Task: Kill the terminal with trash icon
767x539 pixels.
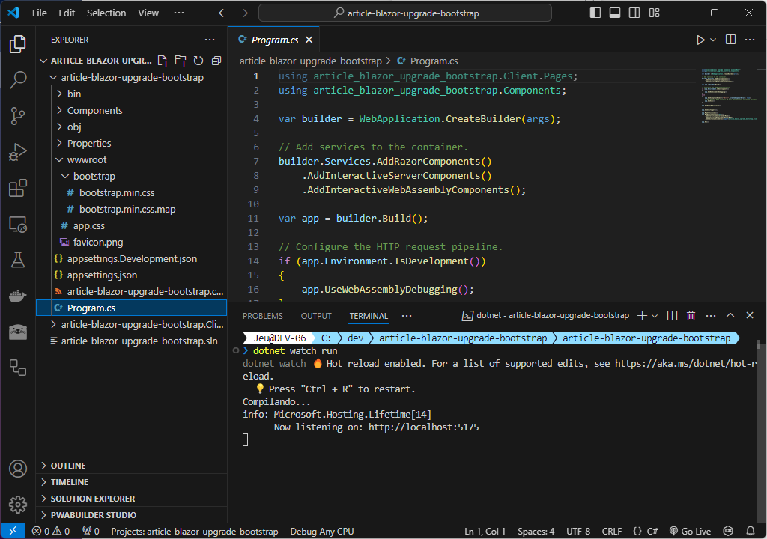Action: 691,316
